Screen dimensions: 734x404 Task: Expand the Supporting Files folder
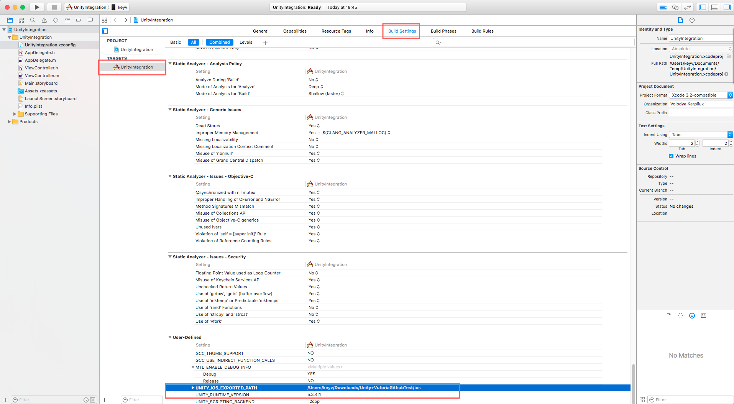[x=15, y=114]
